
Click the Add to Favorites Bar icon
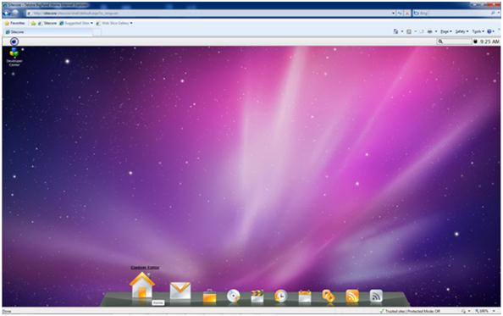[33, 24]
